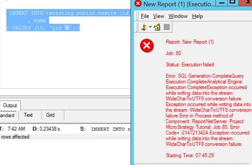Expand the dropdown arrow beside Design View
Image resolution: width=252 pixels, height=165 pixels.
point(150,27)
